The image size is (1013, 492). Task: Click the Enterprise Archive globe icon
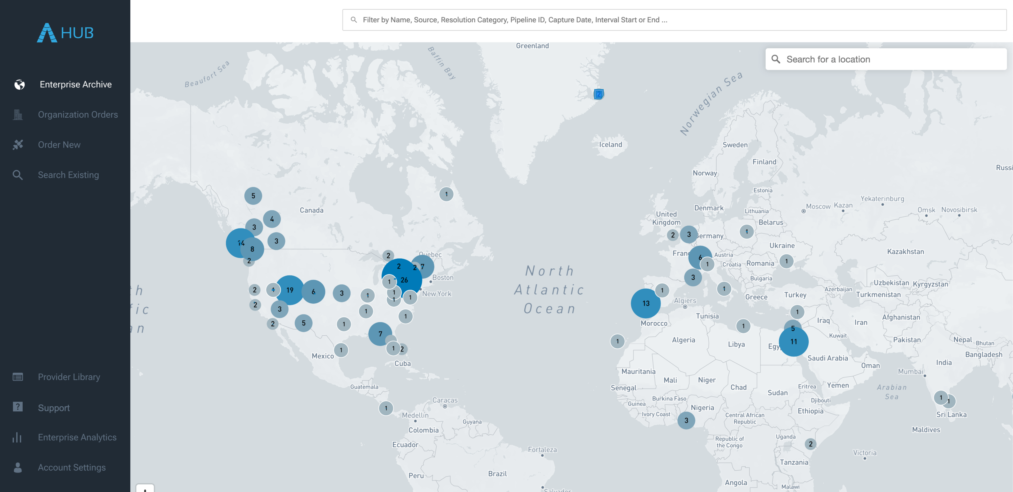[x=19, y=85]
